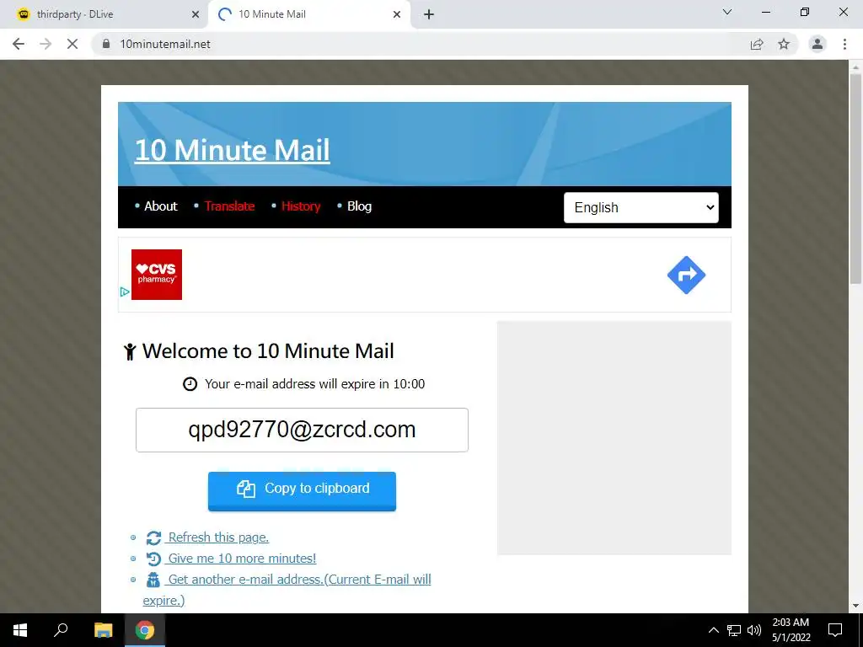Image resolution: width=863 pixels, height=647 pixels.
Task: Click the spy icon beside Get another address
Action: [153, 580]
